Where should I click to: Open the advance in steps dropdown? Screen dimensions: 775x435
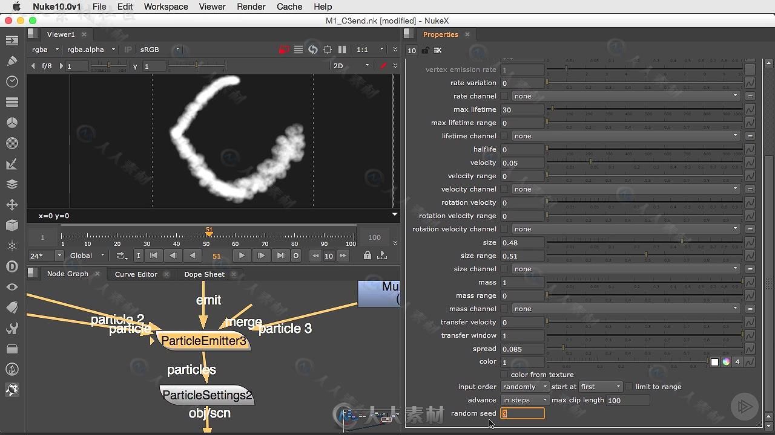pos(524,400)
